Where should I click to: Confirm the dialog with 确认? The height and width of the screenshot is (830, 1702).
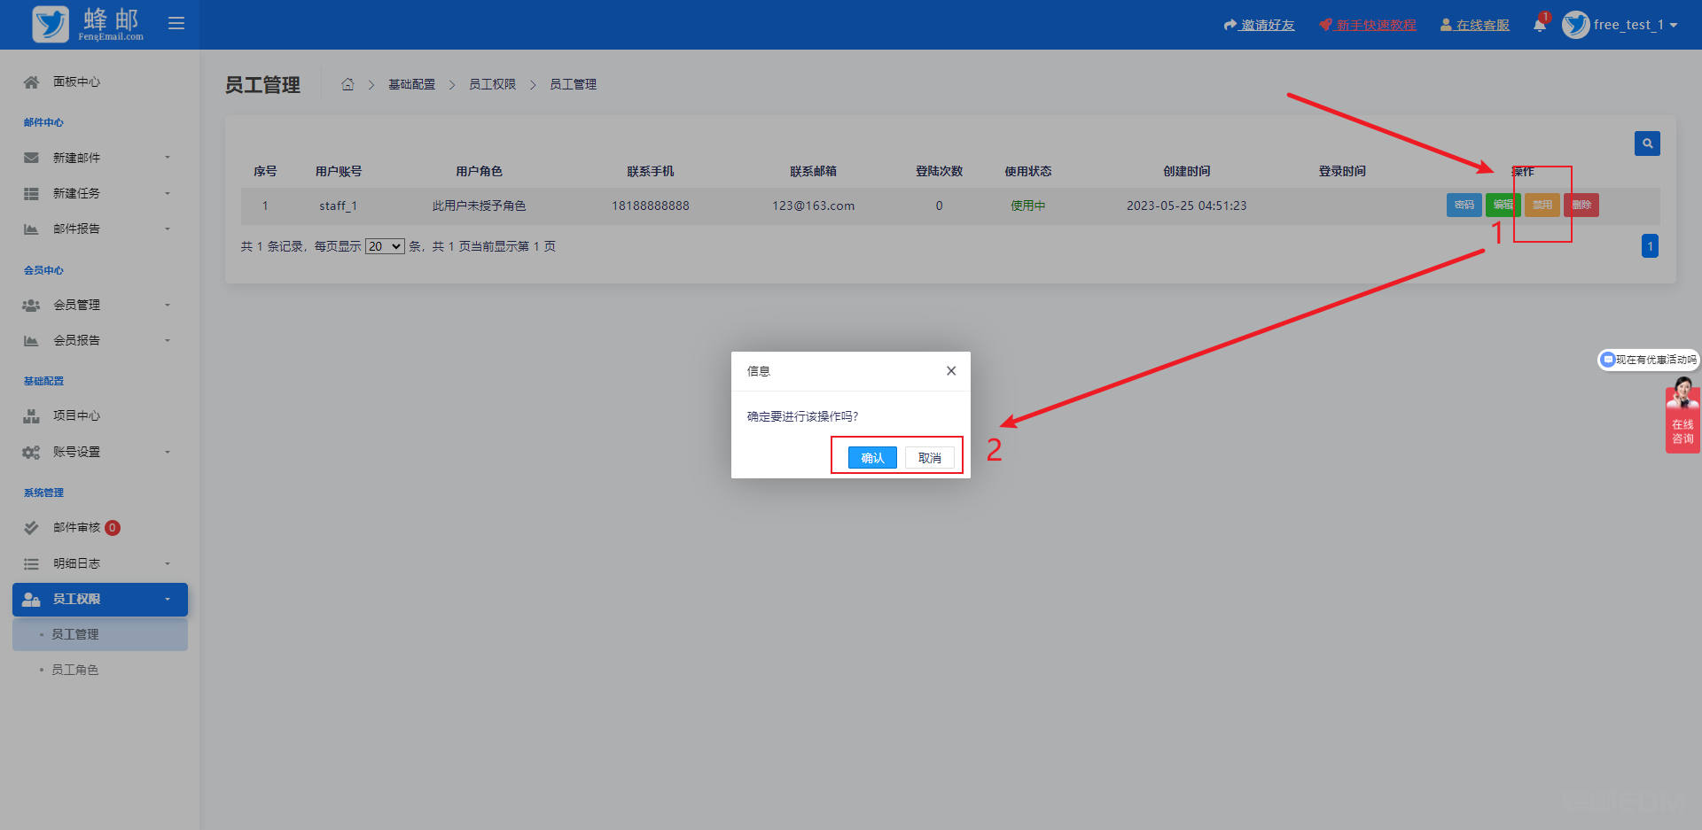click(x=872, y=457)
